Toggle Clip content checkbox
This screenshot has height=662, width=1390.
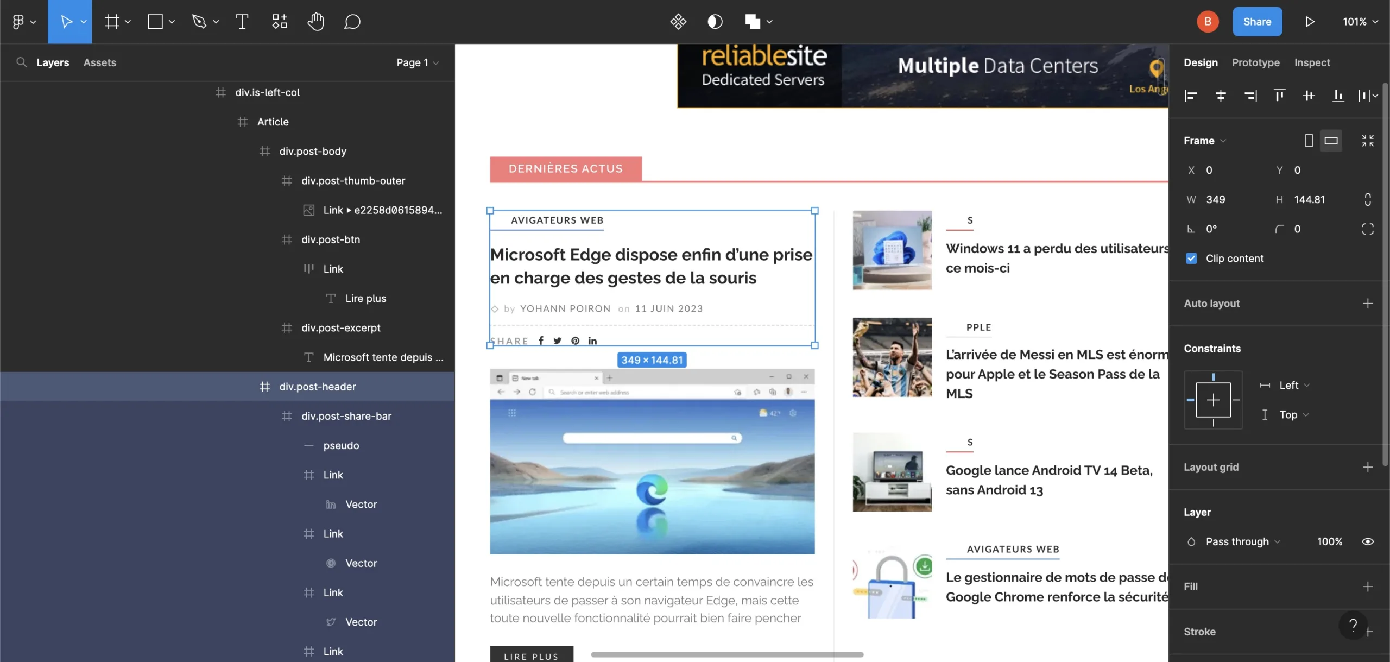(x=1191, y=259)
